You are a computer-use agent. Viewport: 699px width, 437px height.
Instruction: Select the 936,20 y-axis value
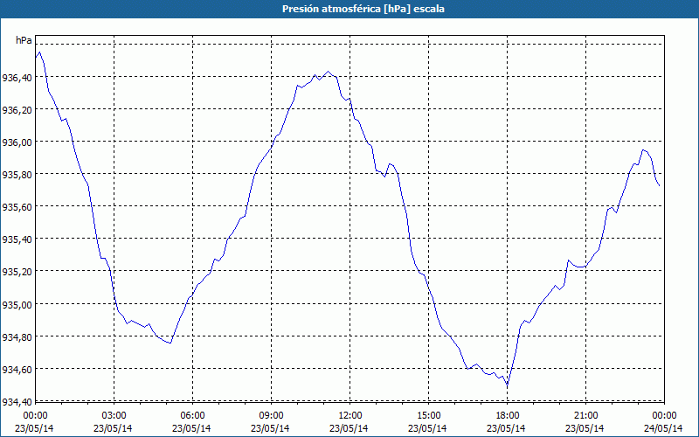pyautogui.click(x=17, y=110)
